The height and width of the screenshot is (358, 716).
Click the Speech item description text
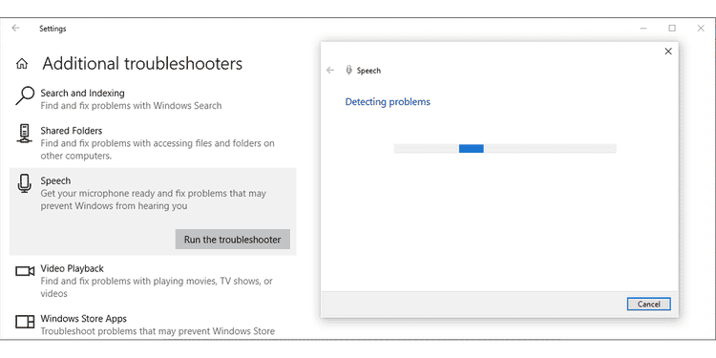pyautogui.click(x=153, y=200)
